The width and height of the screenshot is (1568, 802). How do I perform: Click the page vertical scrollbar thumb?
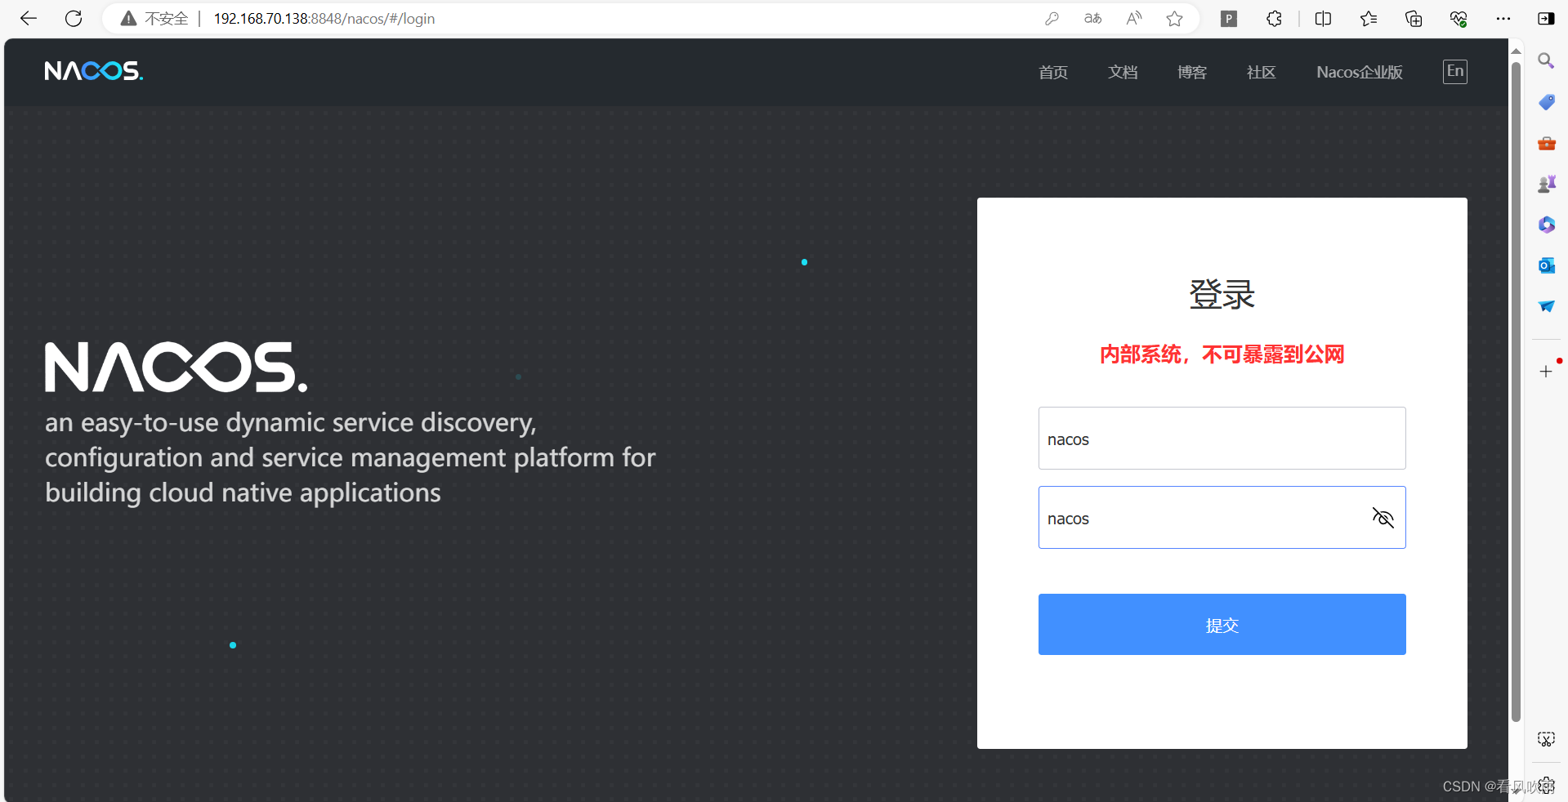click(x=1517, y=392)
